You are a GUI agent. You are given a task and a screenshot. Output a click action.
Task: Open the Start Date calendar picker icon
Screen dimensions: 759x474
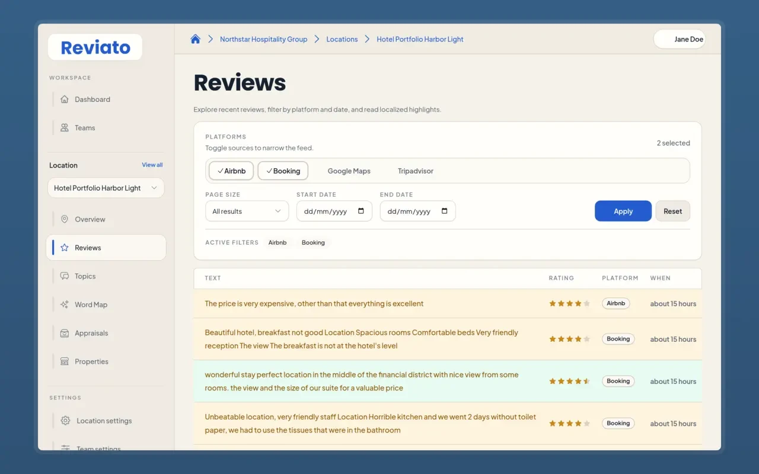tap(361, 211)
